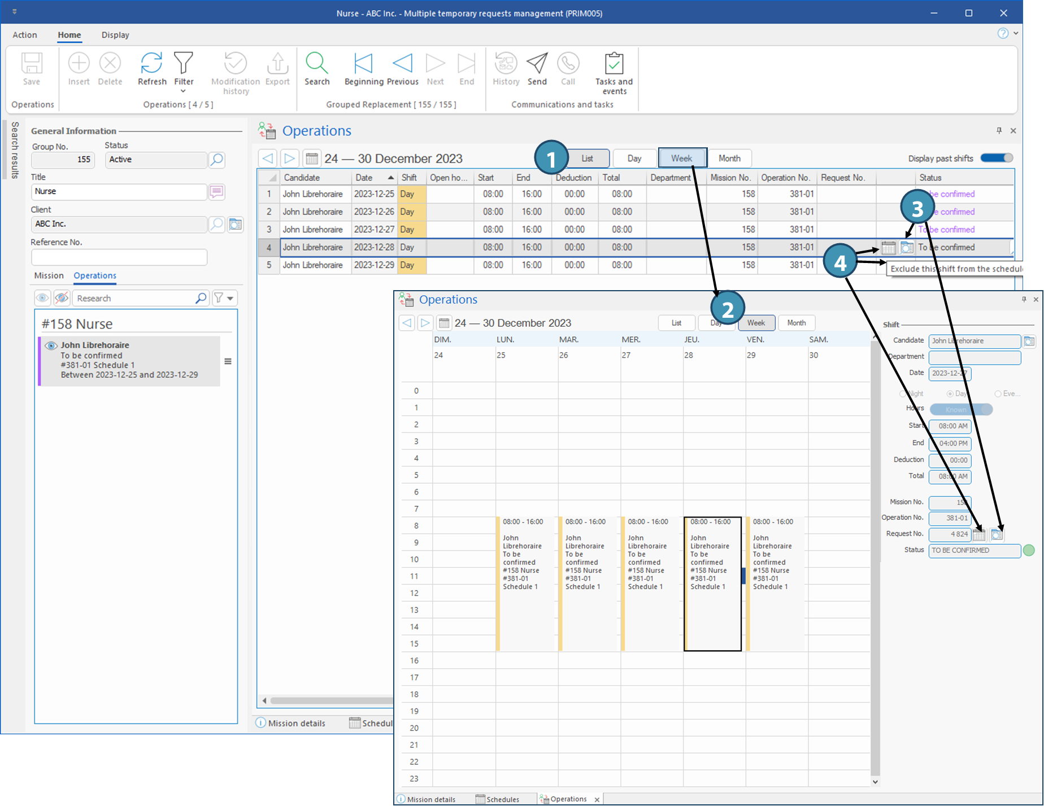The height and width of the screenshot is (806, 1044).
Task: Switch to Month view in the Operations panel
Action: [729, 158]
